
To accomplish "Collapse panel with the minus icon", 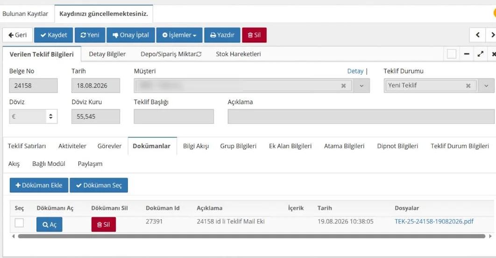I will [x=466, y=54].
